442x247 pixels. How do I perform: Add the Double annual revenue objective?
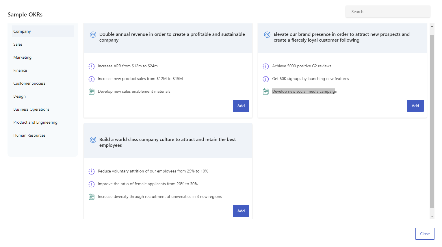(241, 106)
